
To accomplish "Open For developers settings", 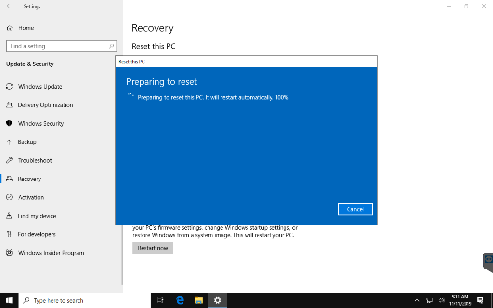I will [x=37, y=234].
